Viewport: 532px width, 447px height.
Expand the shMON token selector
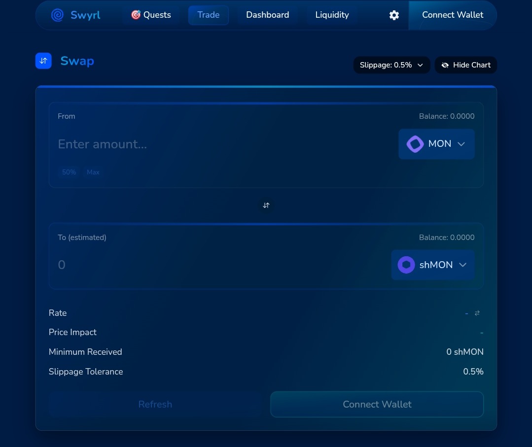tap(432, 265)
